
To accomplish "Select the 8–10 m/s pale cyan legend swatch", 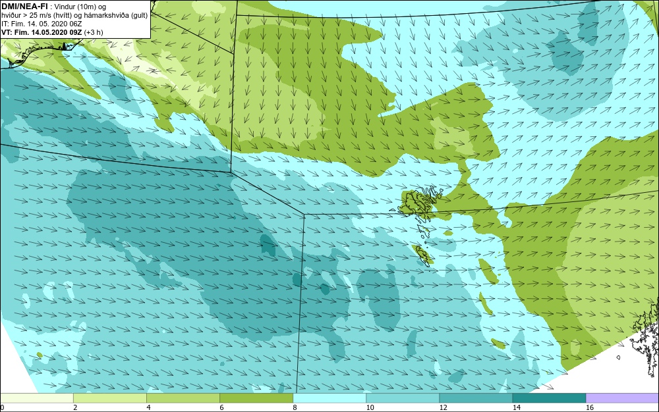I will (x=329, y=398).
